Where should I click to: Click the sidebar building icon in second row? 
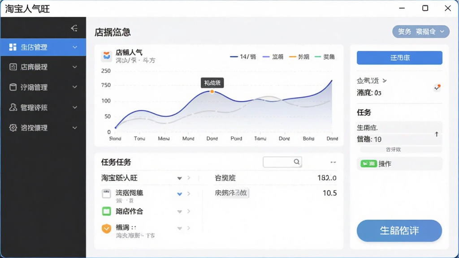click(13, 67)
